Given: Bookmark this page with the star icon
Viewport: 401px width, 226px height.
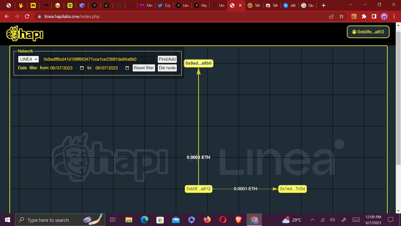Looking at the screenshot, I should tap(341, 16).
